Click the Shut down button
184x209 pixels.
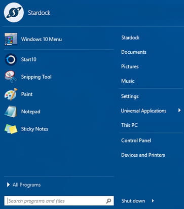pos(133,201)
